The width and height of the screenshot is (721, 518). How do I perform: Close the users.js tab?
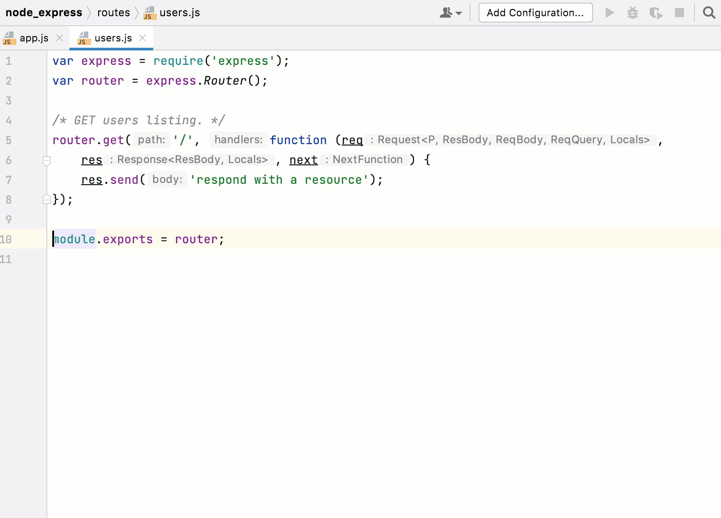coord(142,38)
